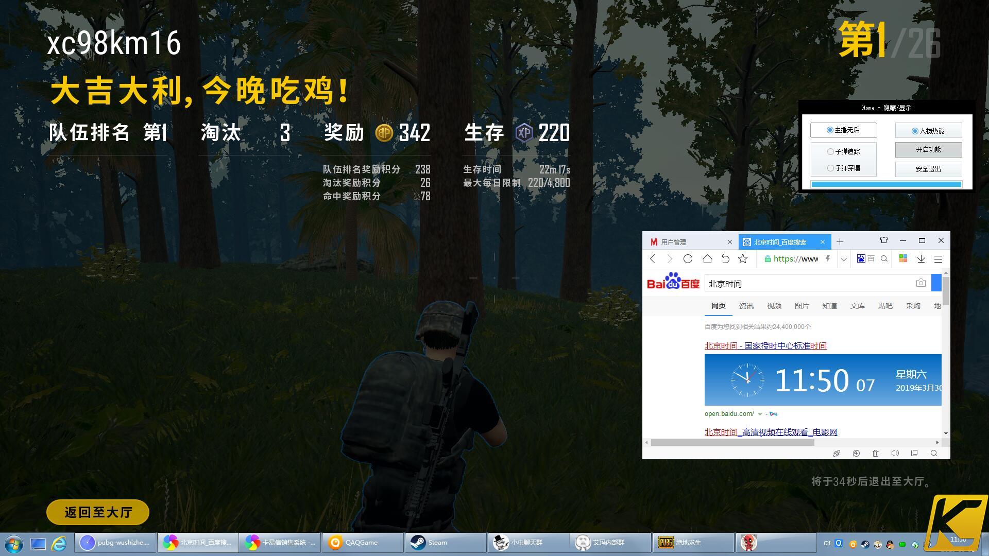The width and height of the screenshot is (989, 556).
Task: Click the browser address bar URL
Action: (x=795, y=259)
